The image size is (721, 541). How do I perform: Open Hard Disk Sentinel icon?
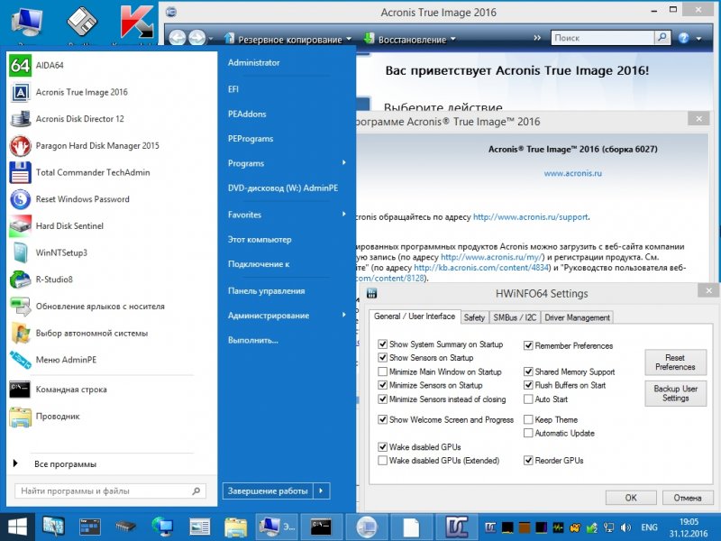pyautogui.click(x=20, y=226)
